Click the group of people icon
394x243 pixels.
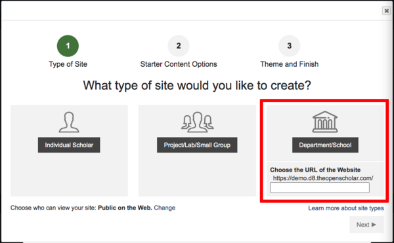pyautogui.click(x=197, y=122)
